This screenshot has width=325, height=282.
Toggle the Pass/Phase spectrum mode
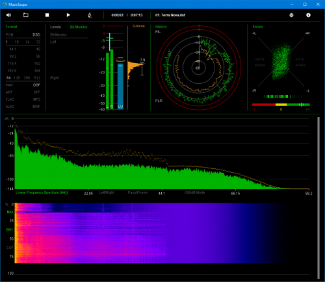[x=137, y=192]
